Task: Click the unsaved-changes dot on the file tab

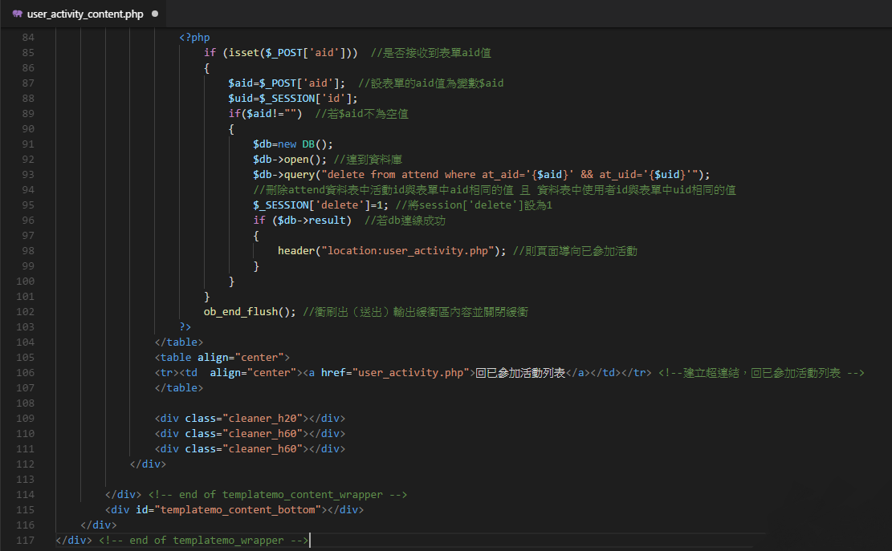Action: tap(155, 14)
